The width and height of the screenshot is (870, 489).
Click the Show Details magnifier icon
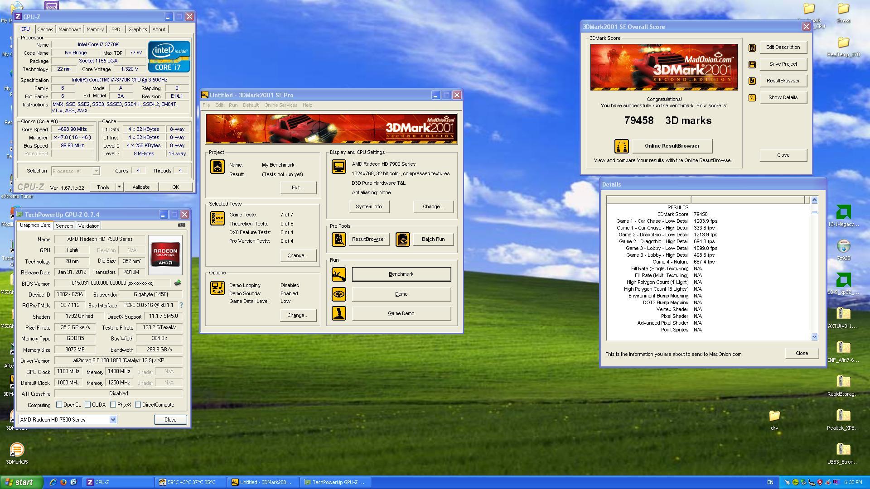pos(752,98)
